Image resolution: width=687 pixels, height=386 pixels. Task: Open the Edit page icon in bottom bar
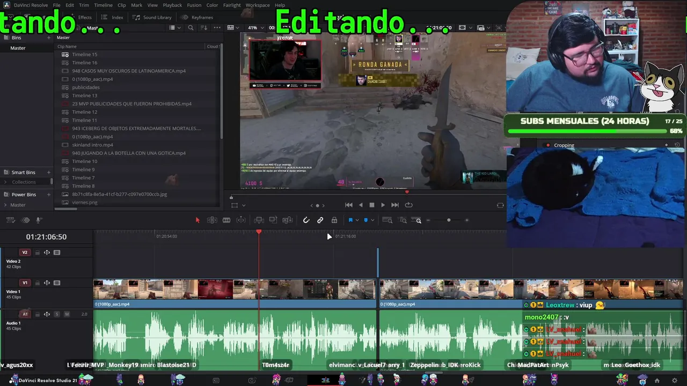[x=325, y=381]
